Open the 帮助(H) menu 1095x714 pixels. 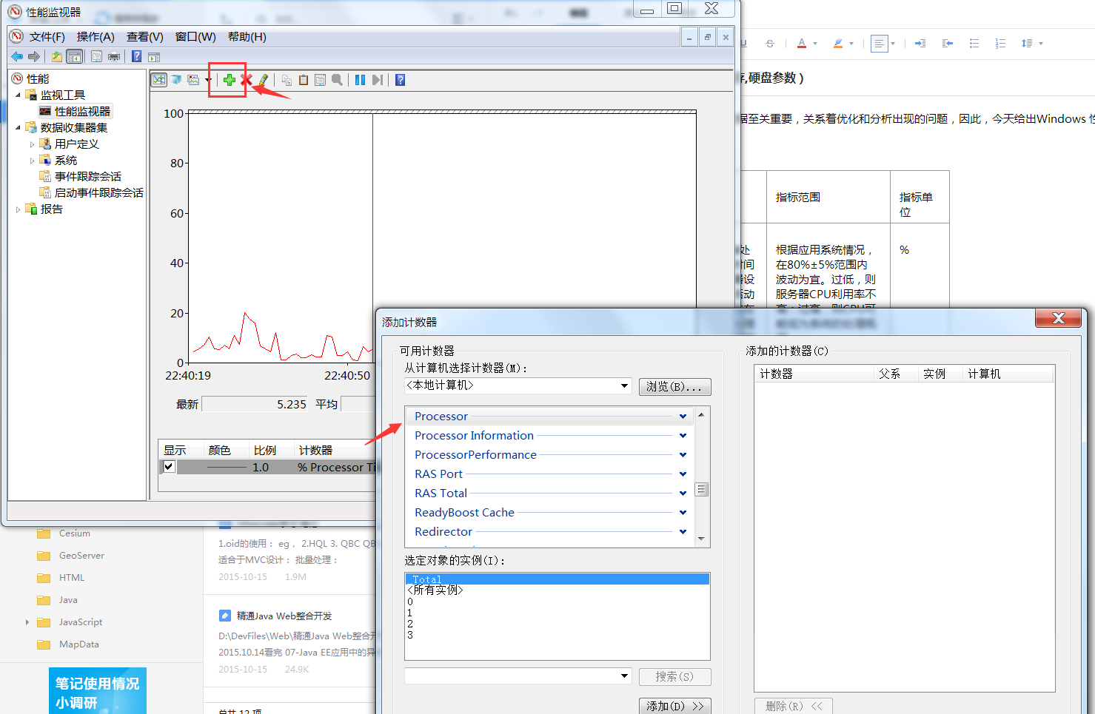tap(247, 36)
